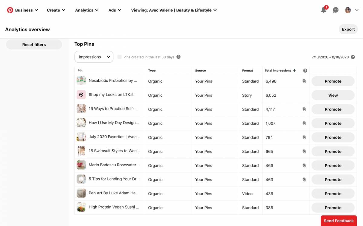This screenshot has width=363, height=226.
Task: Click the Export button
Action: 348,29
